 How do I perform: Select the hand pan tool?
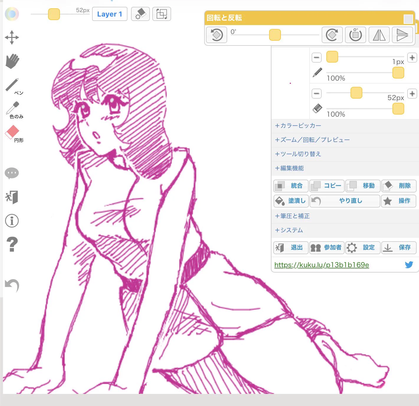pos(12,61)
